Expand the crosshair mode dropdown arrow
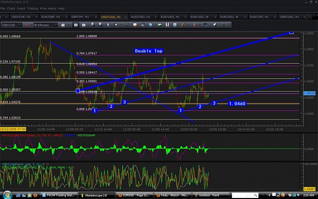The width and height of the screenshot is (318, 199). [121, 25]
